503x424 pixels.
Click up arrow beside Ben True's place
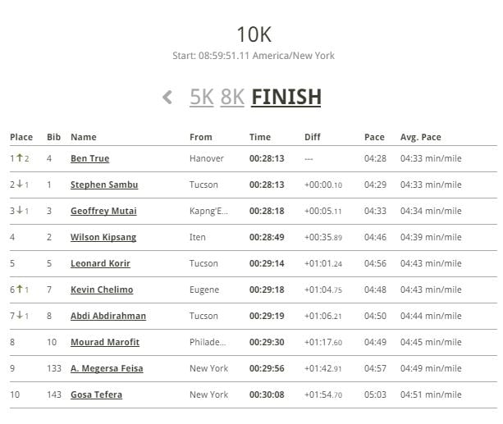(x=20, y=157)
